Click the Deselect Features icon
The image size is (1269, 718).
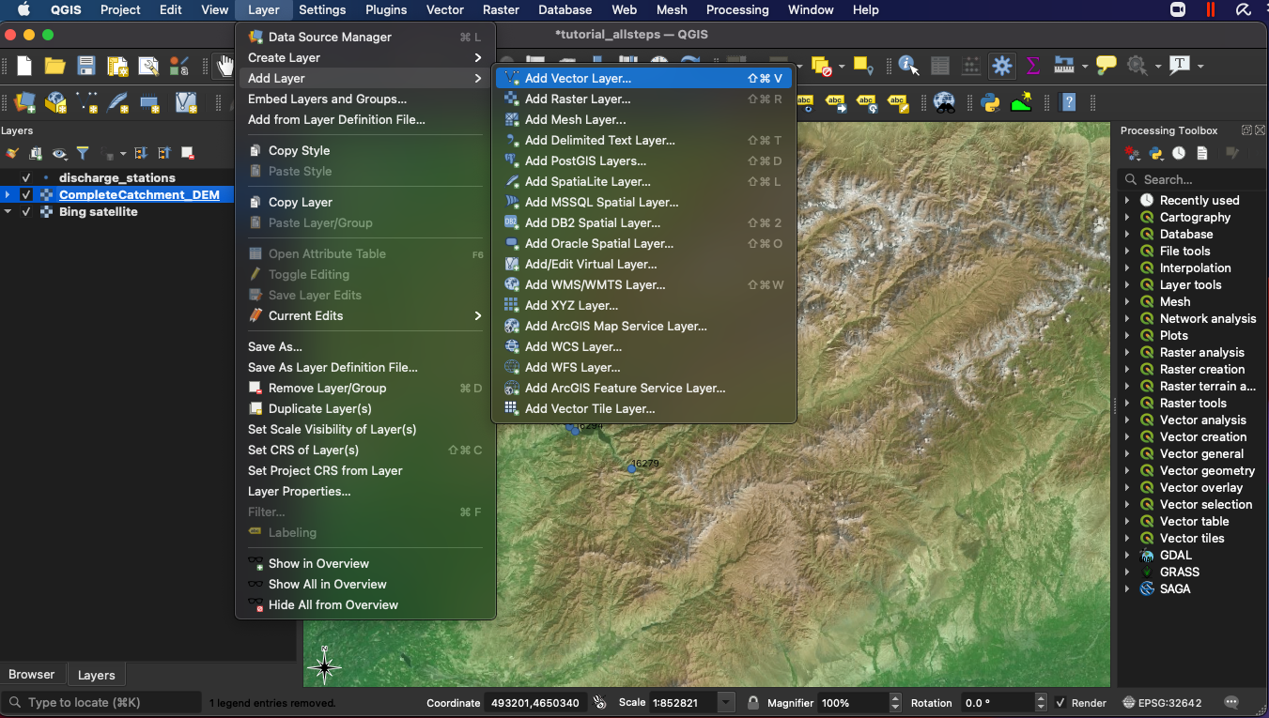click(x=822, y=66)
